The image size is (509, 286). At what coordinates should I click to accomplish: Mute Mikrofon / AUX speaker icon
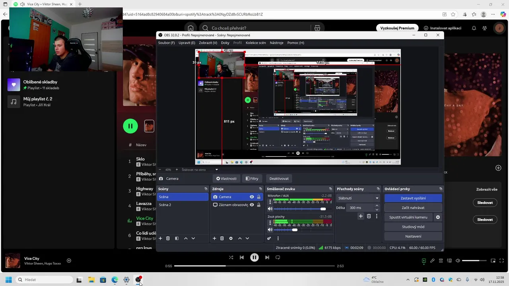(x=270, y=209)
